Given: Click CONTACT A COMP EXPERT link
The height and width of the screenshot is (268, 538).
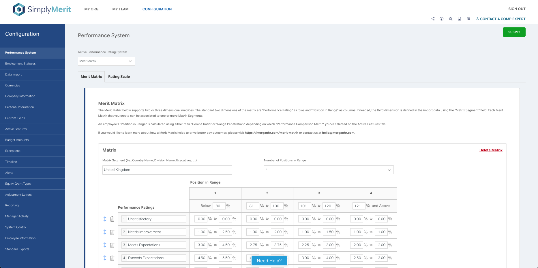Looking at the screenshot, I should click(x=501, y=19).
